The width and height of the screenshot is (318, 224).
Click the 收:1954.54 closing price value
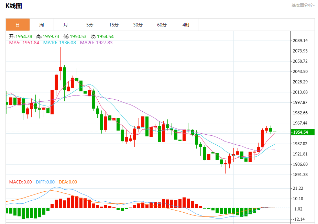(x=102, y=36)
